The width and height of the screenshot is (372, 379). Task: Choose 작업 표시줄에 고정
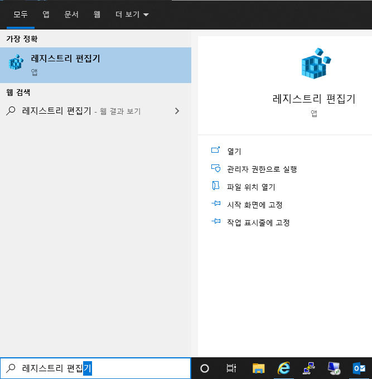(258, 222)
